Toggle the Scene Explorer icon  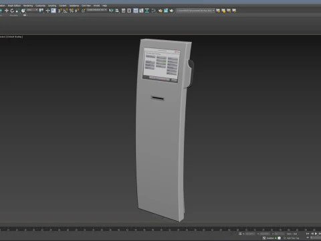pyautogui.click(x=123, y=11)
